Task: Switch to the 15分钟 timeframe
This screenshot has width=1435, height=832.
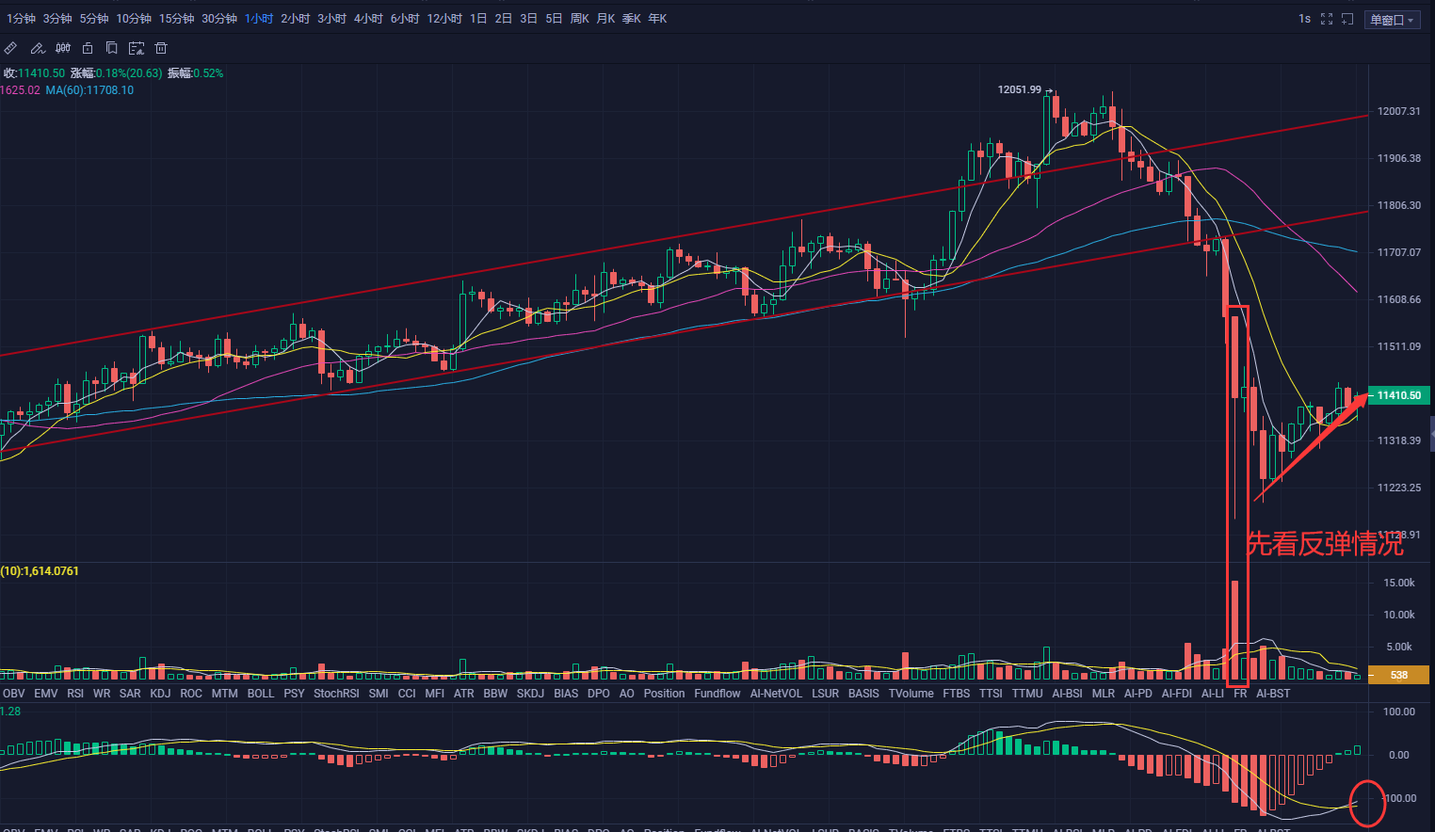Action: coord(176,19)
